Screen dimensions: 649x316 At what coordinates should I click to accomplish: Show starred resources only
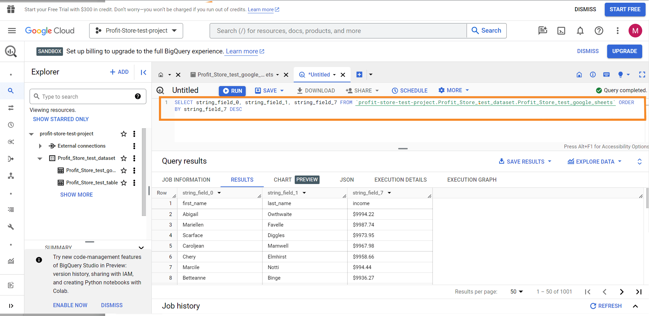[61, 119]
